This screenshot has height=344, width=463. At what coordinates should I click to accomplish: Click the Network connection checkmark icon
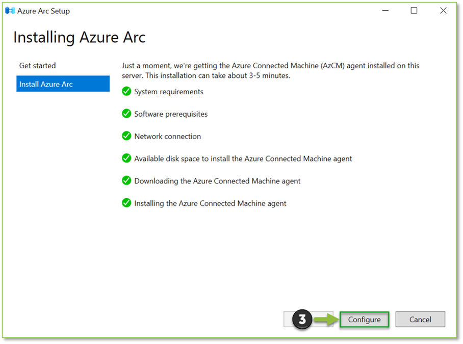click(x=126, y=136)
